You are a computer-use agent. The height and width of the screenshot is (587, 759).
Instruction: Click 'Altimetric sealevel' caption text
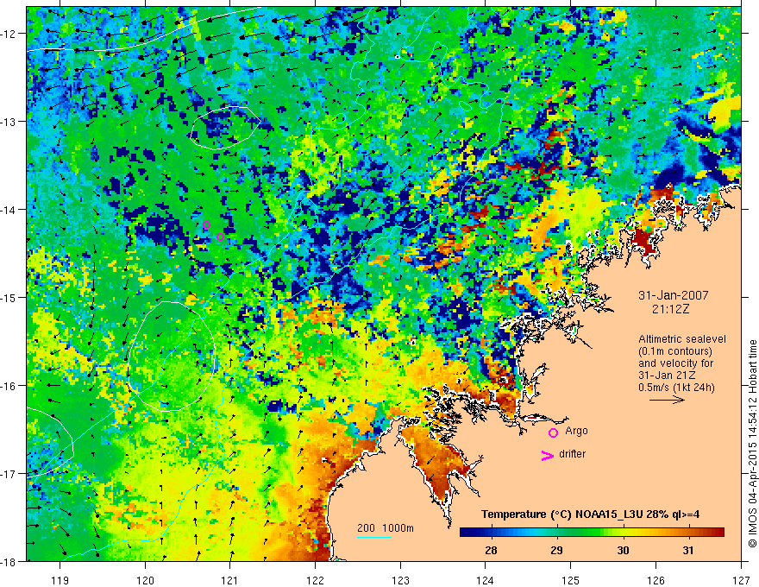click(x=682, y=339)
